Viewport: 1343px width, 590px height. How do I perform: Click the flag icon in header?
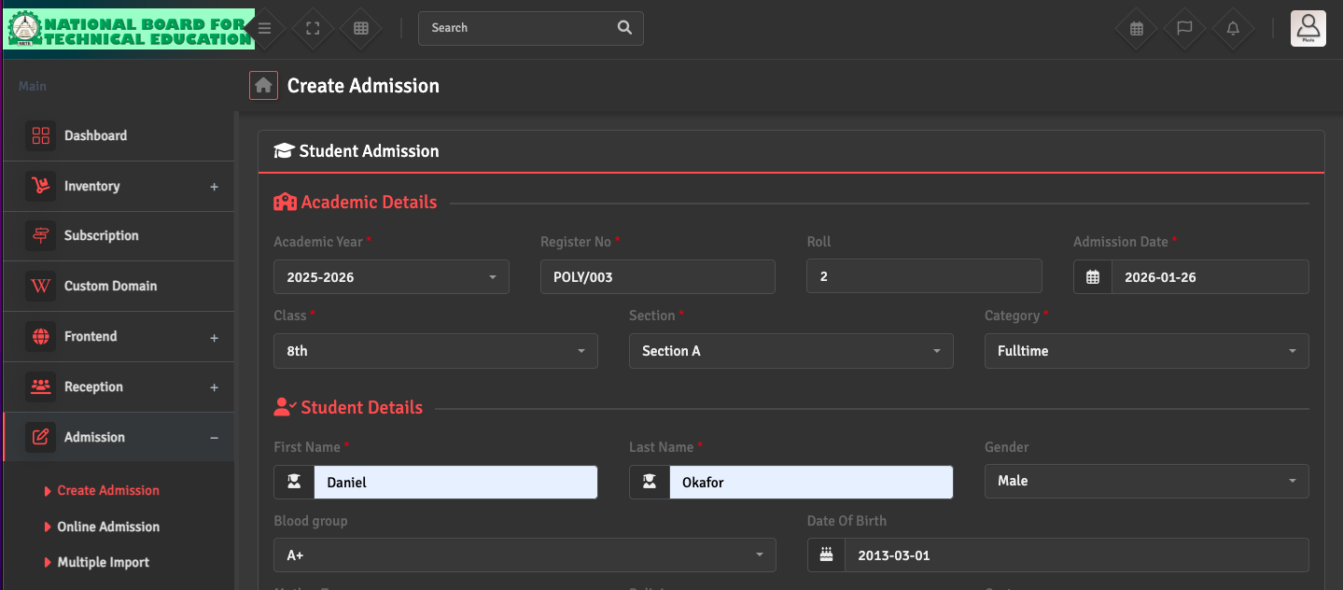(1184, 28)
